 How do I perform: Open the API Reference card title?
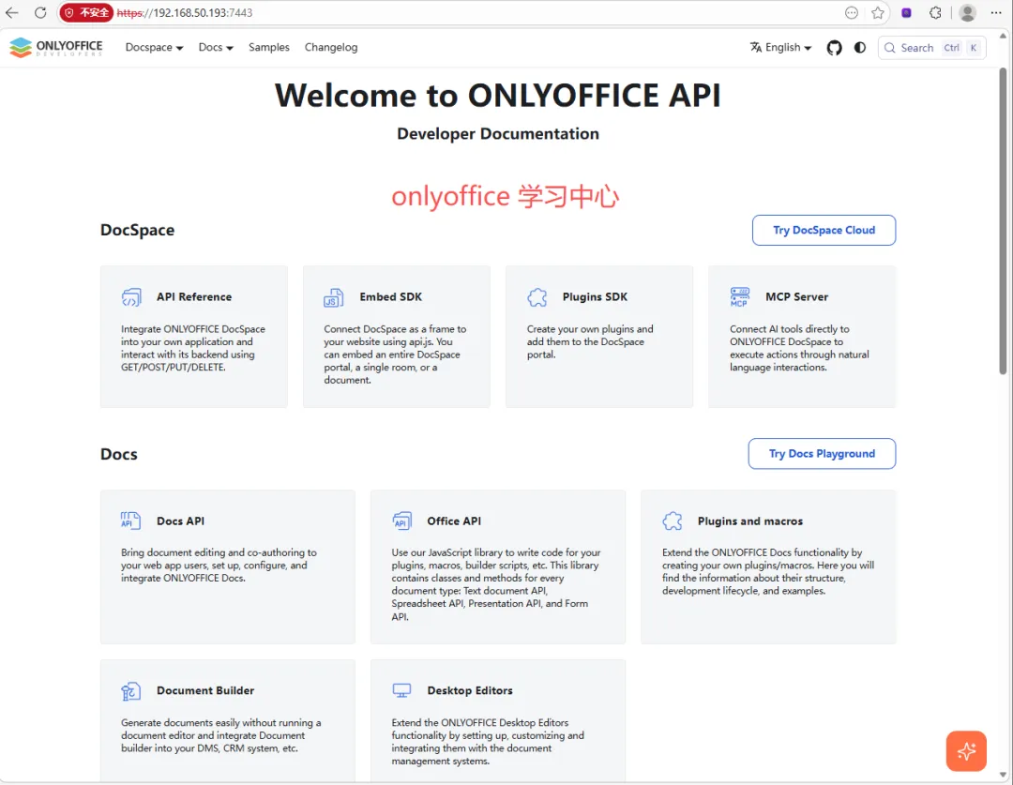[x=194, y=297]
